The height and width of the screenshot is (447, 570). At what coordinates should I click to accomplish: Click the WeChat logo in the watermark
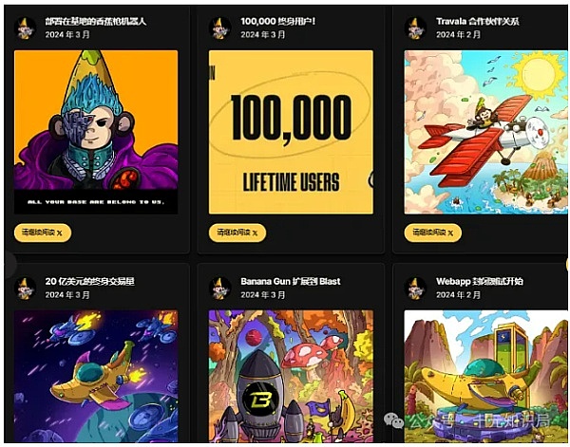(394, 420)
